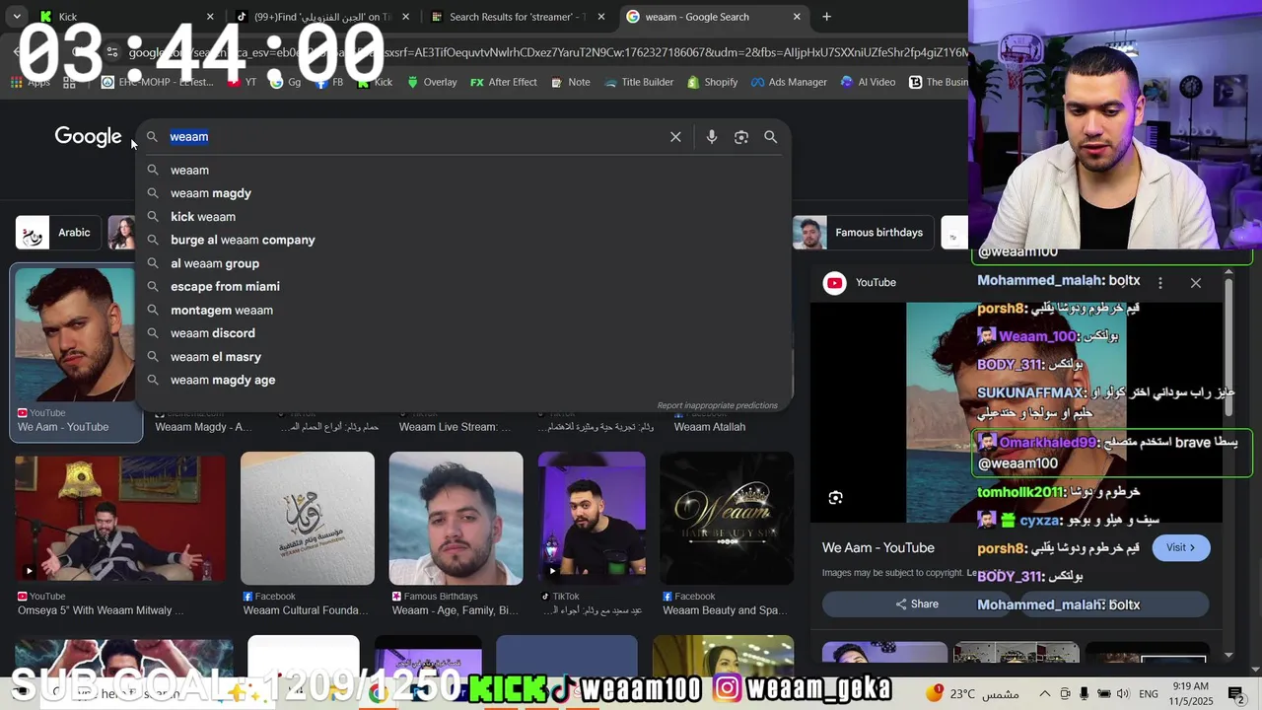This screenshot has height=710, width=1262.
Task: Open the Title Builder bookmark
Action: click(x=638, y=82)
